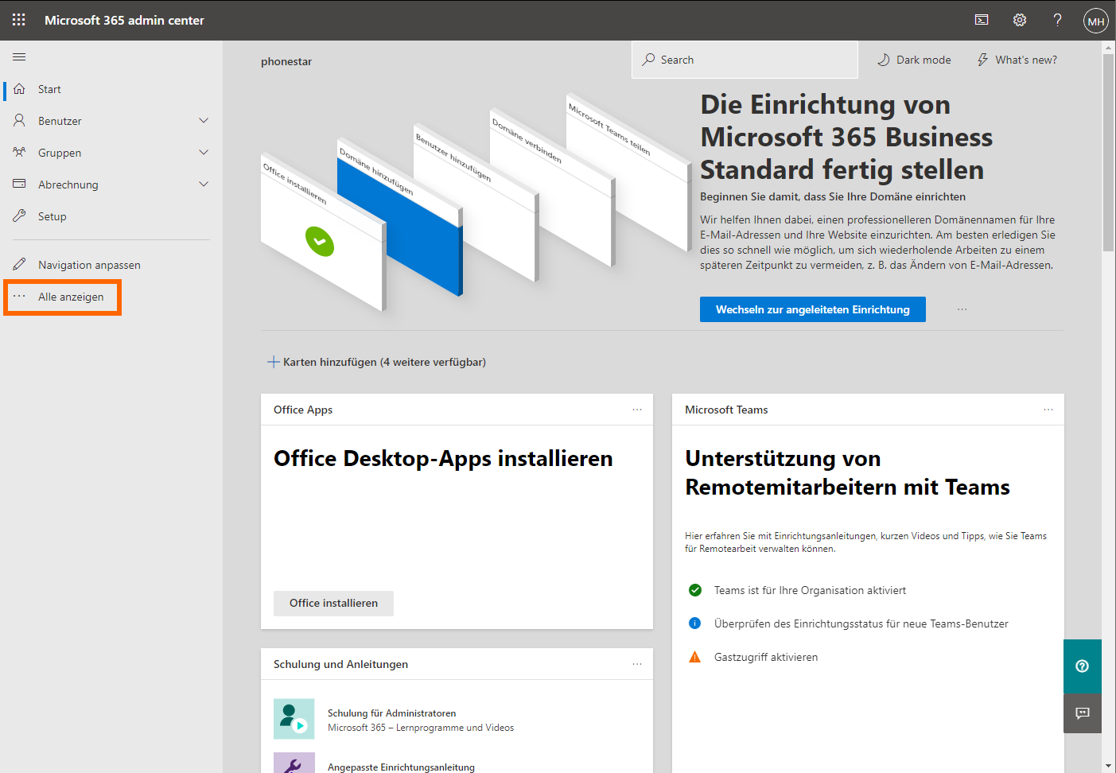This screenshot has width=1116, height=773.
Task: Open Gastzugriff aktivieren link
Action: [766, 657]
